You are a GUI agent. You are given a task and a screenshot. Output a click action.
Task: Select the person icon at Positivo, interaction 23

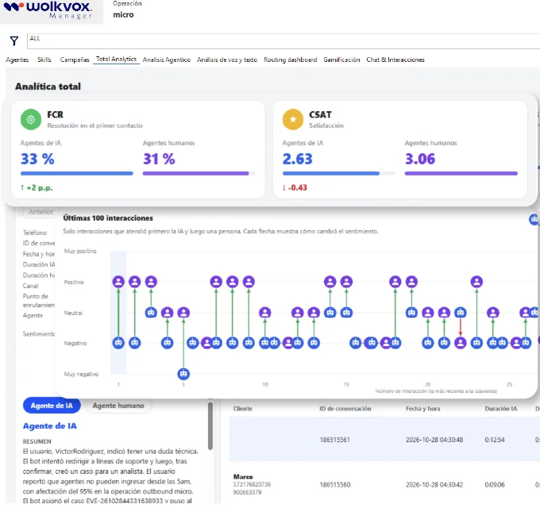[x=476, y=282]
